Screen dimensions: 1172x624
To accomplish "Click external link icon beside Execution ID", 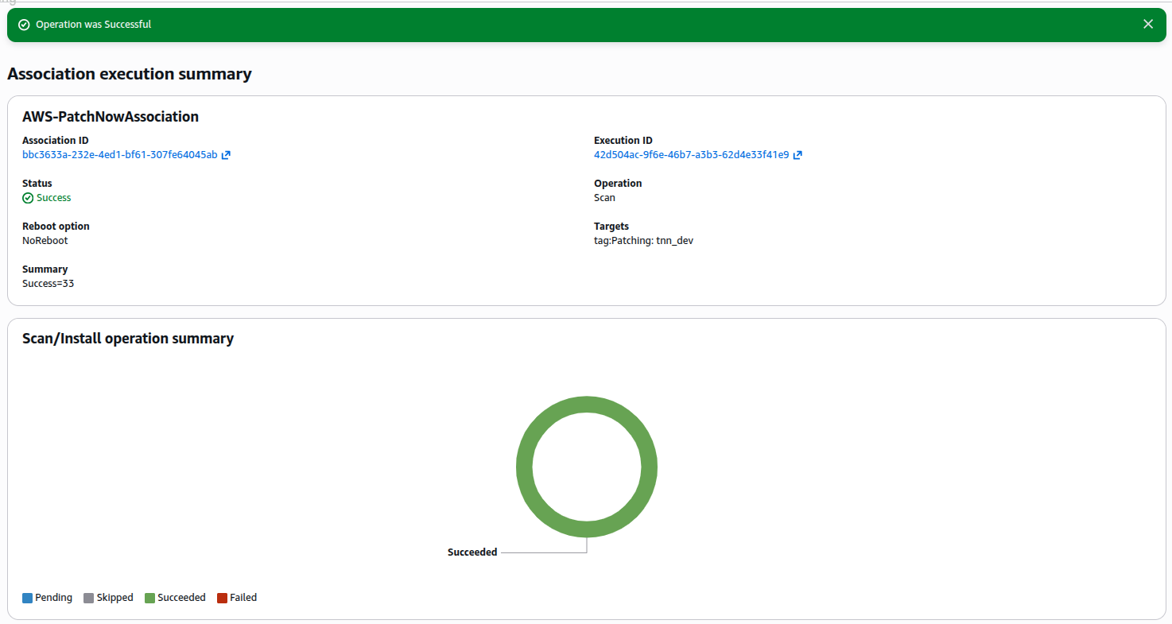I will 798,155.
